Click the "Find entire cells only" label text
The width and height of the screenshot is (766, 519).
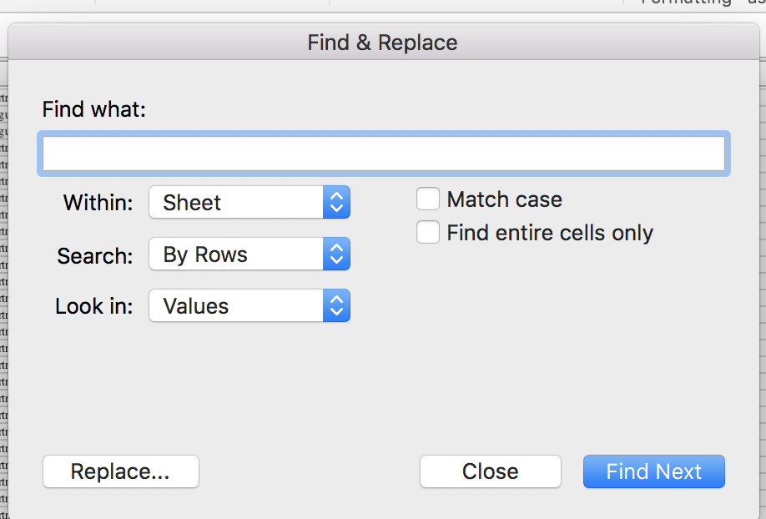point(550,233)
